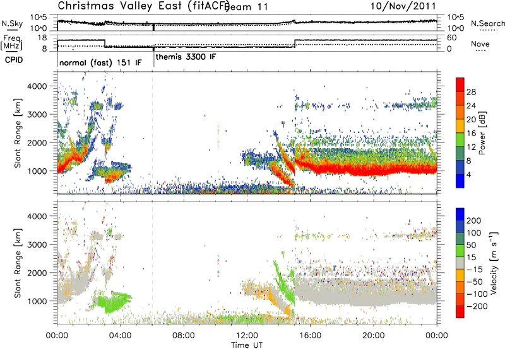Click the 'Time UT' axis label
The width and height of the screenshot is (505, 349).
[x=247, y=345]
